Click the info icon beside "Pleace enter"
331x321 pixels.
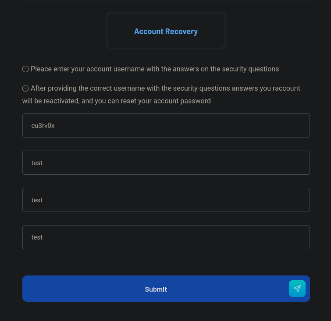pos(25,69)
